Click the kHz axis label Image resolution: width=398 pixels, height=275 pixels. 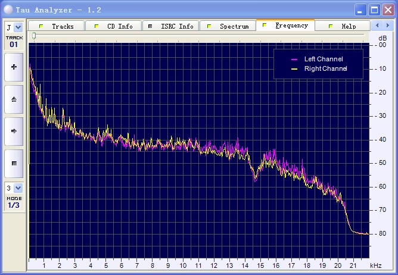376,265
